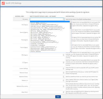Expand the Resource Group dropdown
The width and height of the screenshot is (103, 99).
47,73
